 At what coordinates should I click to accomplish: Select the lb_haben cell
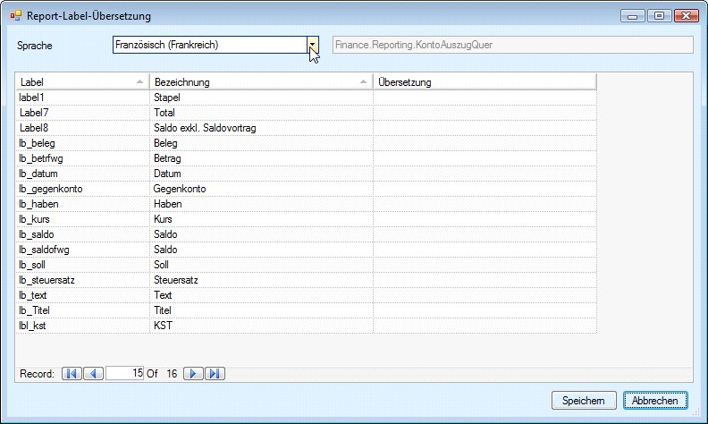coord(82,204)
